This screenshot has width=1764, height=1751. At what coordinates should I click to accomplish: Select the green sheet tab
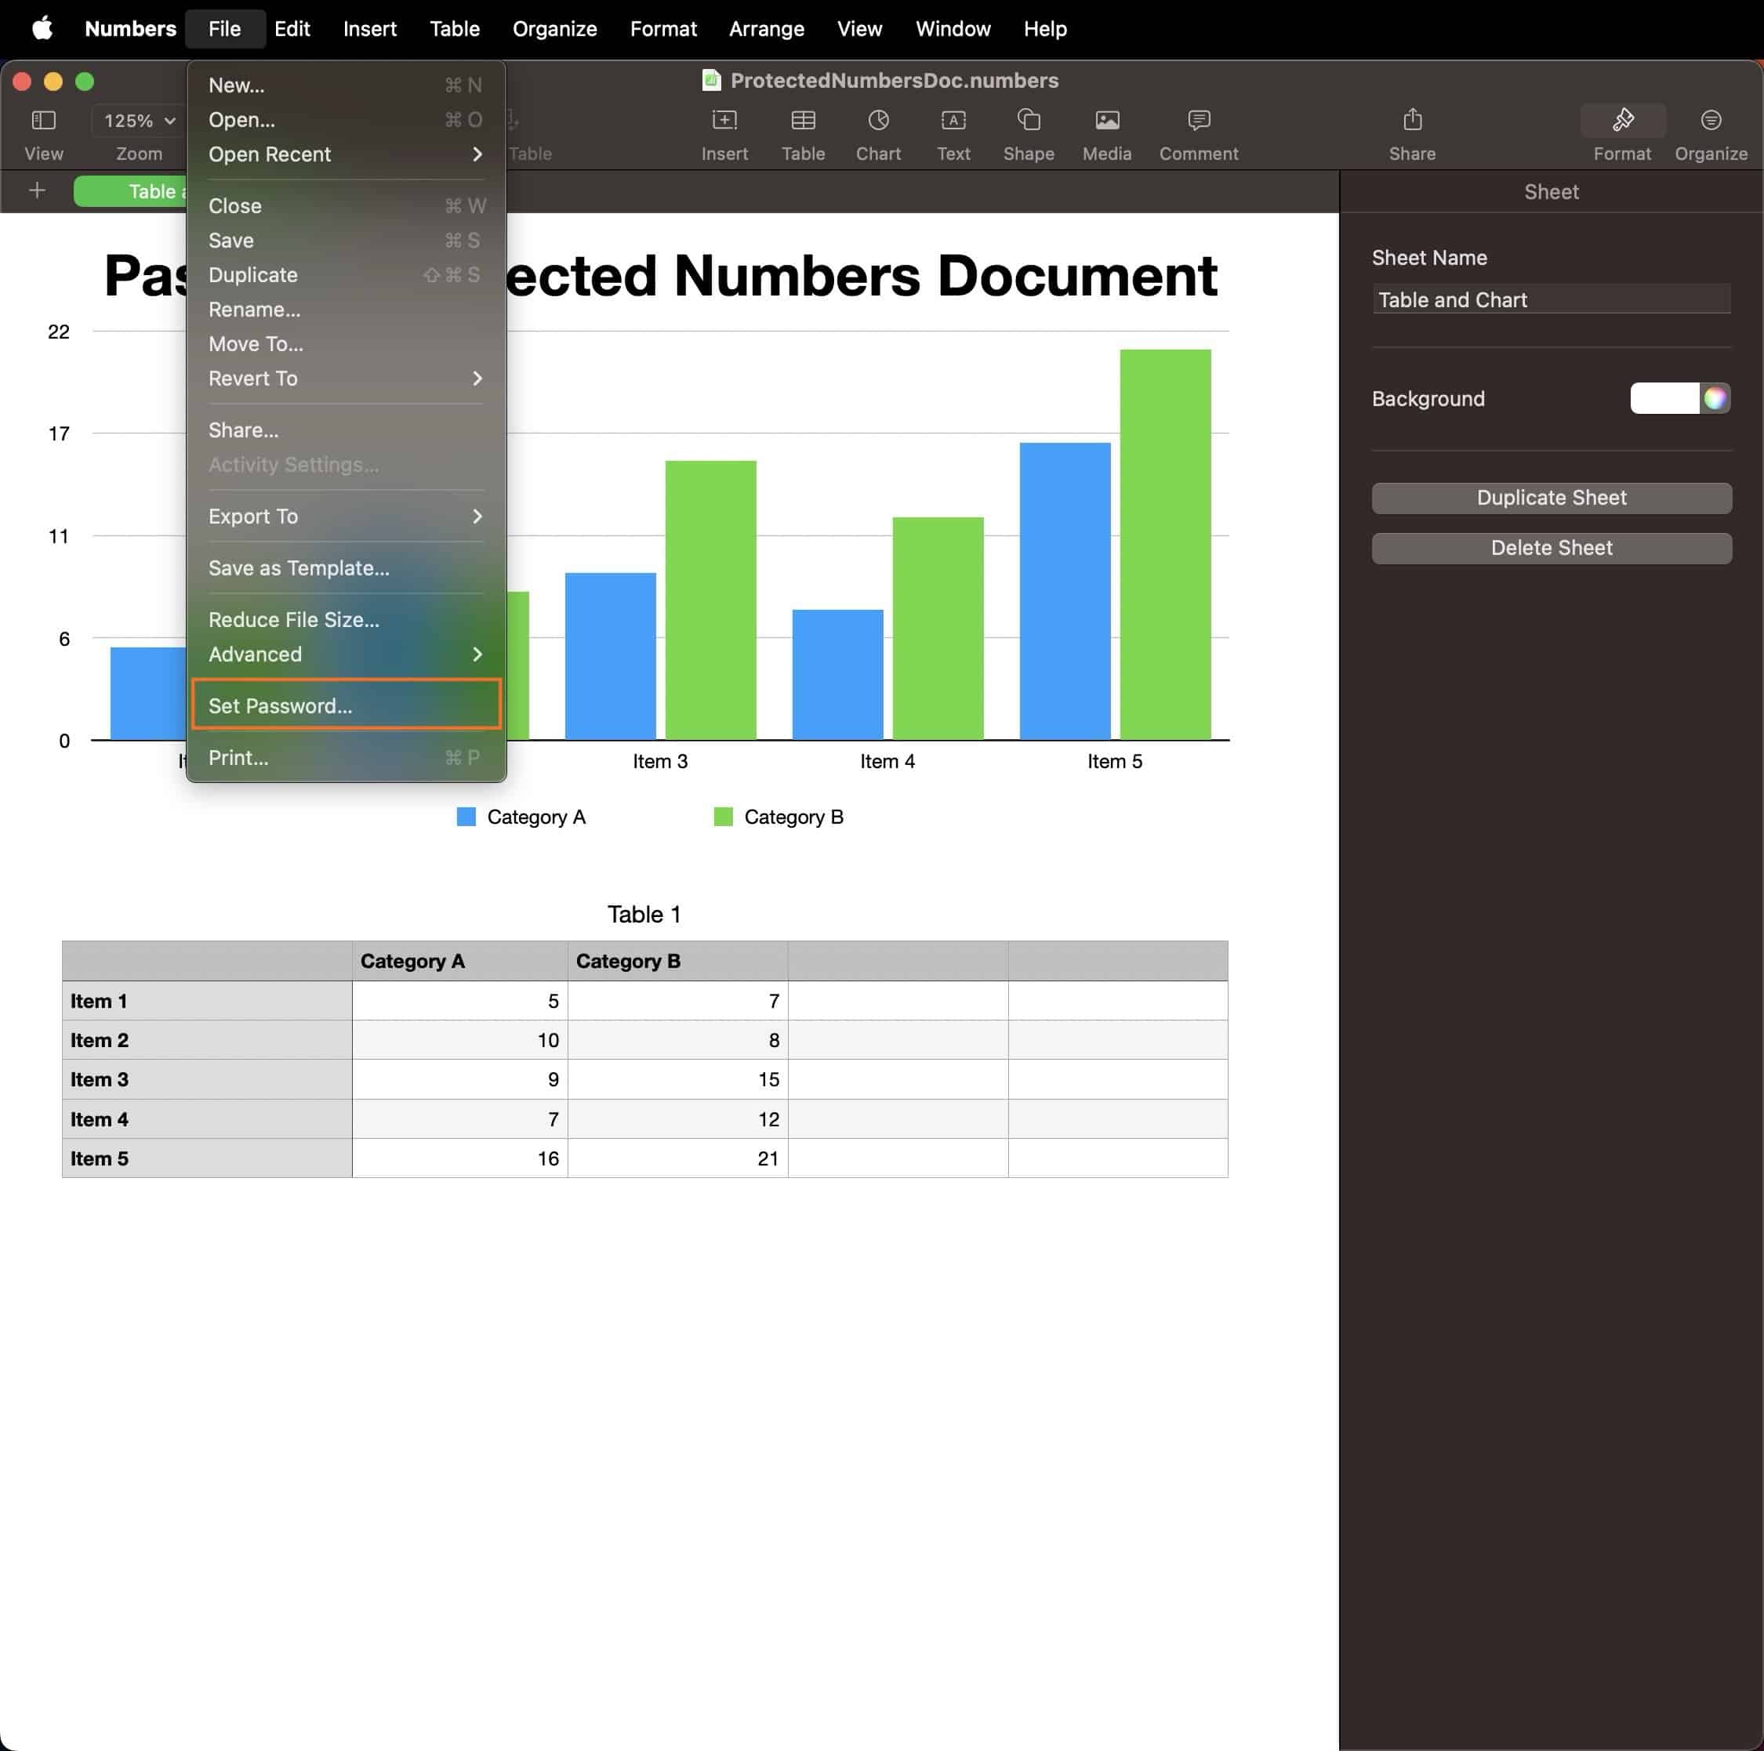point(131,190)
